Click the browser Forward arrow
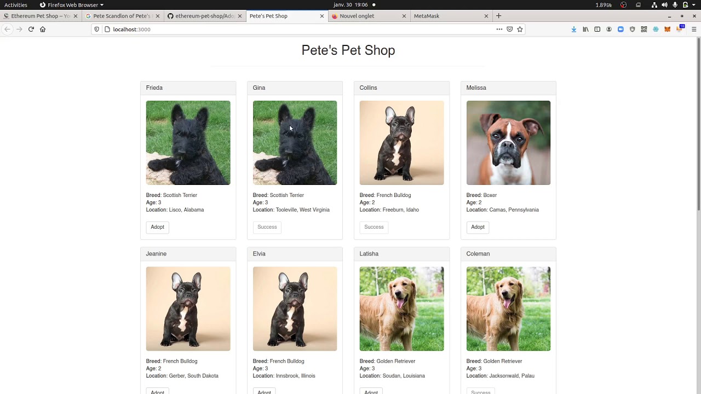The width and height of the screenshot is (701, 394). point(19,29)
